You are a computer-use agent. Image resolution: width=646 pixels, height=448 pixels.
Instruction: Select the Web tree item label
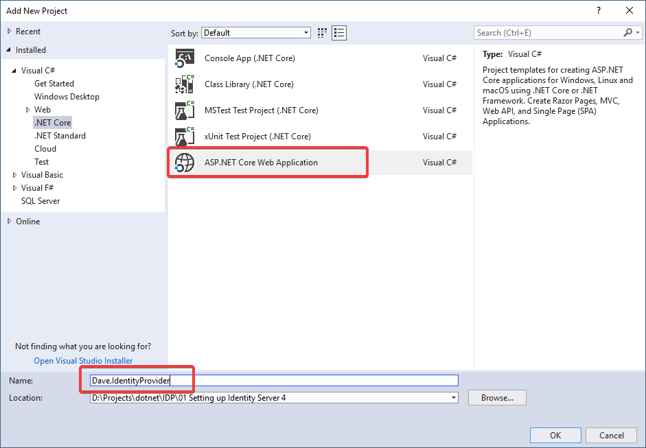pos(43,110)
